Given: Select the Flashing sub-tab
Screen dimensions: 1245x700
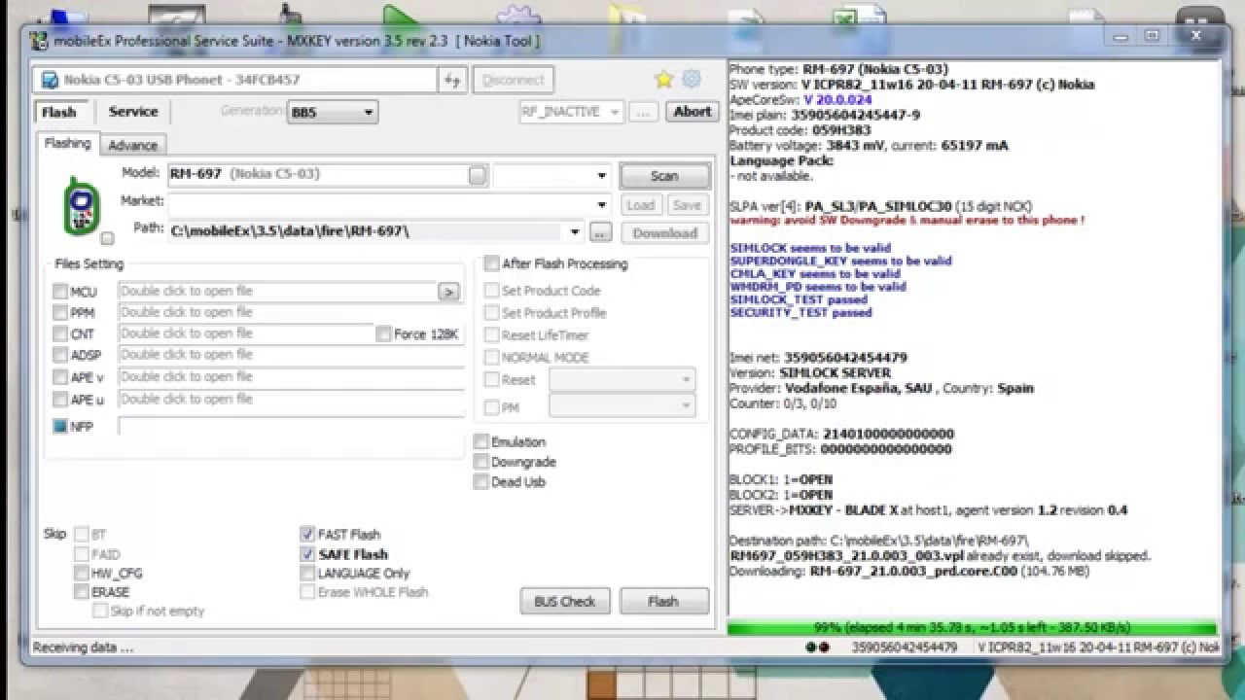Looking at the screenshot, I should click(67, 143).
